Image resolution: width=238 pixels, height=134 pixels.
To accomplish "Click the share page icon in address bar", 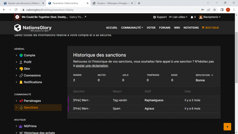I will point(208,10).
